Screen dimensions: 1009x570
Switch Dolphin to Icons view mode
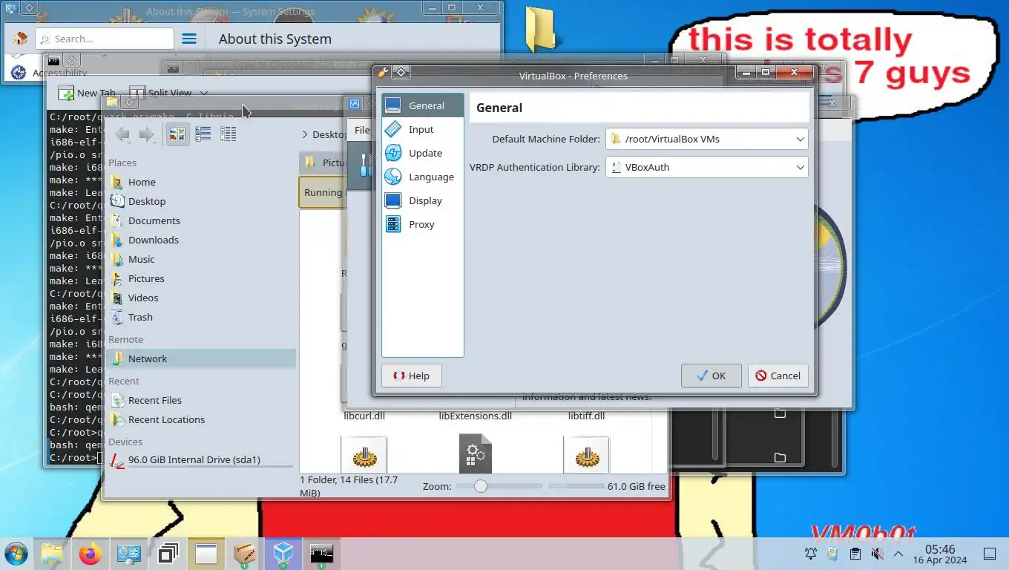177,134
